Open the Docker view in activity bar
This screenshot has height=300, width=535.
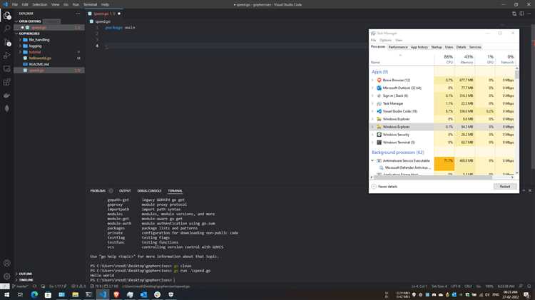[7, 95]
